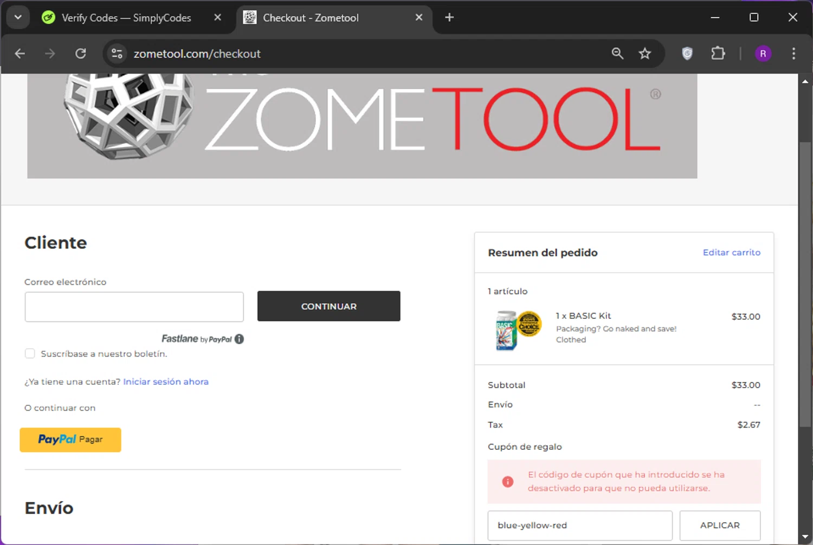Viewport: 813px width, 545px height.
Task: Click the vertical scrollbar thumb
Action: (805, 284)
